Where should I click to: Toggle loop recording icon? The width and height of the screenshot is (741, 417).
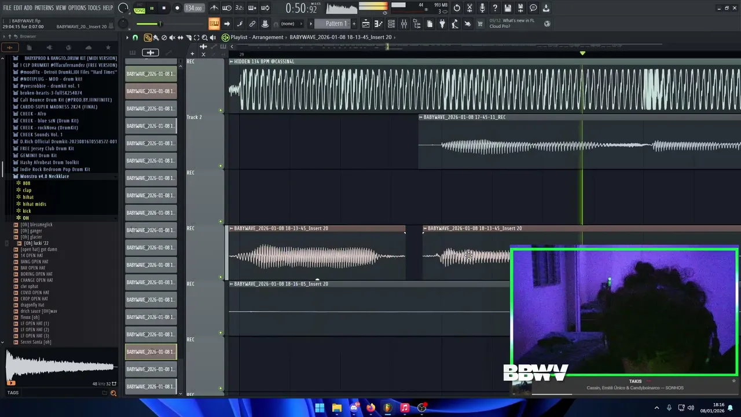click(x=265, y=8)
